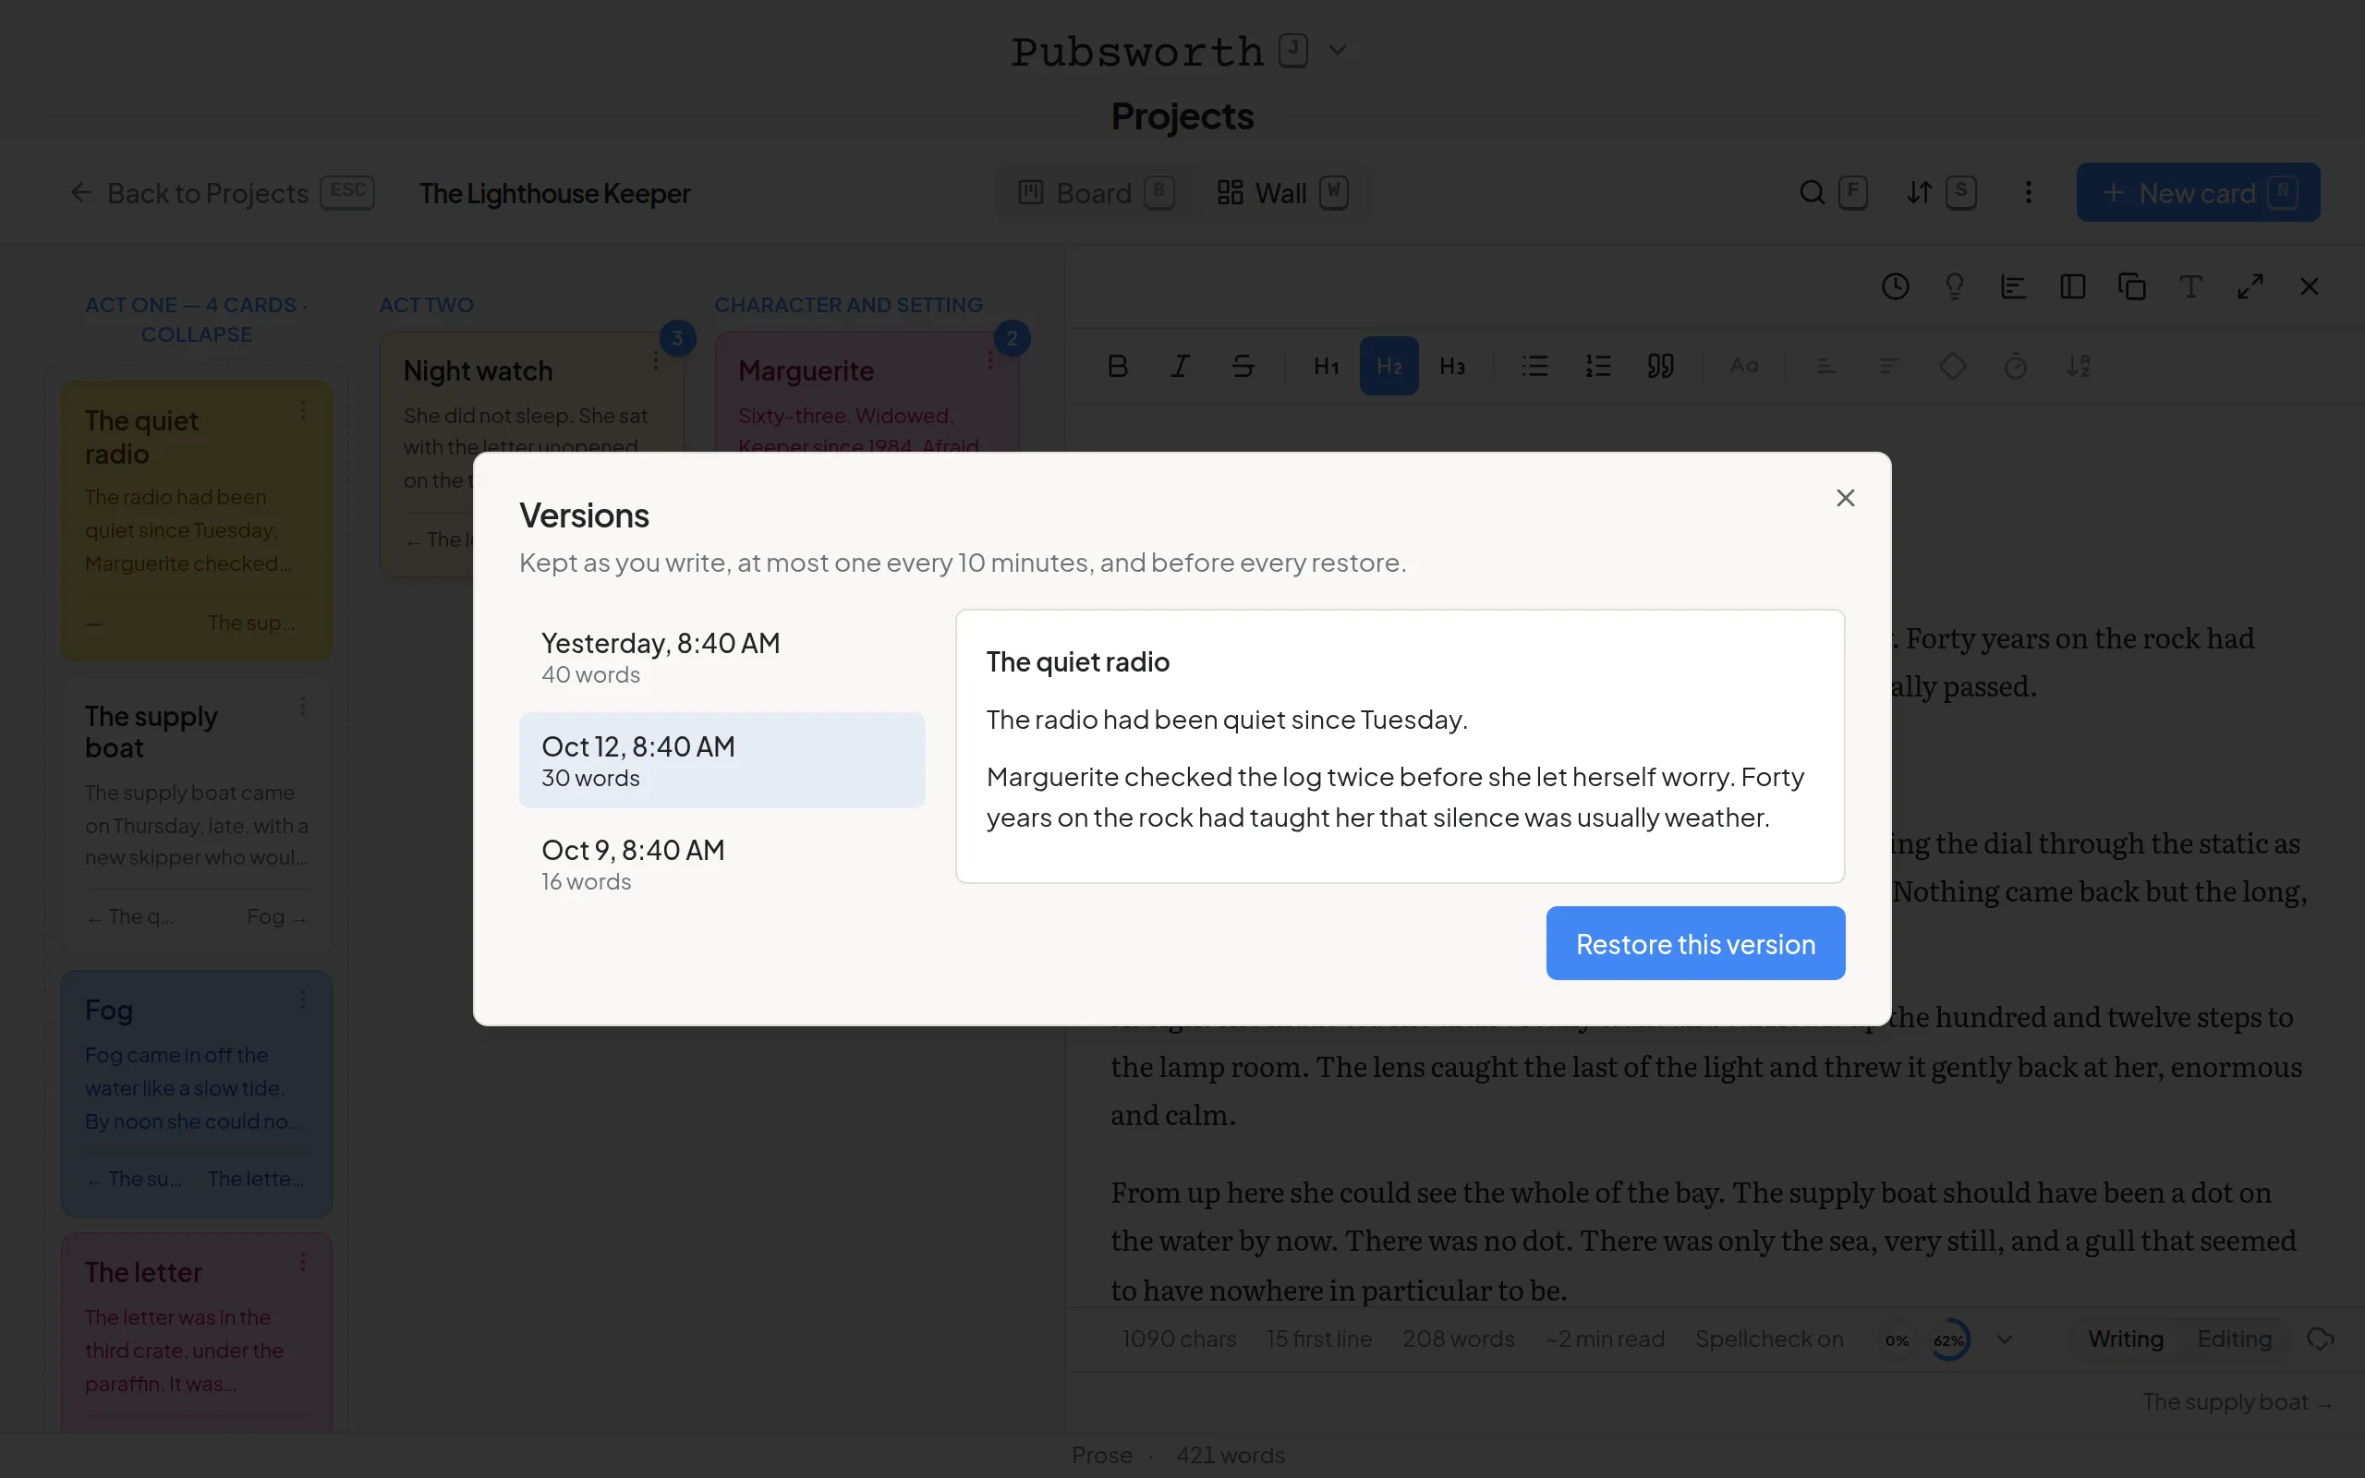
Task: Click the lightbulb ideas icon
Action: (1955, 286)
